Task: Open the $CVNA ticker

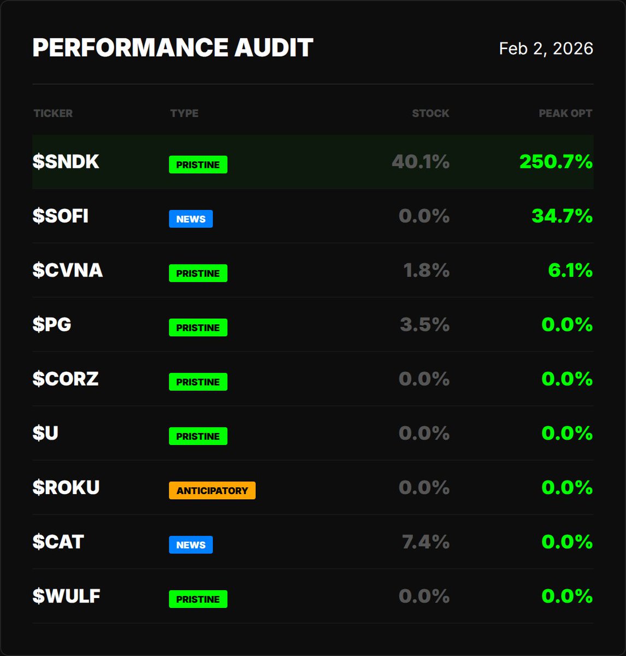Action: (68, 270)
